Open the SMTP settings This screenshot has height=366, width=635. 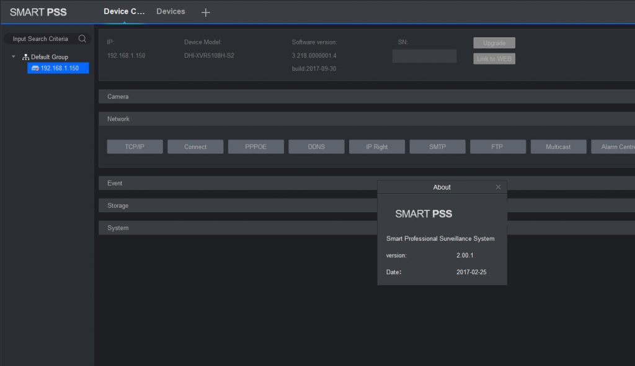coord(437,147)
